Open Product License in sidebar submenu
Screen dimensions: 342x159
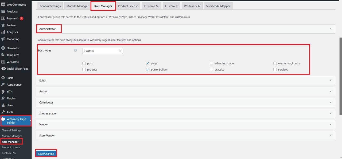[x=11, y=147]
